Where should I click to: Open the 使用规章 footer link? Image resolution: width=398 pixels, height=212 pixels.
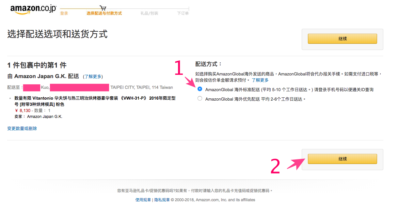pyautogui.click(x=143, y=200)
